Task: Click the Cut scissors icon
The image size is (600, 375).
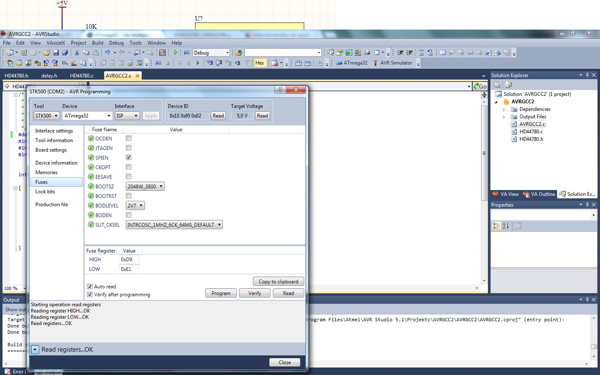Action: click(77, 52)
